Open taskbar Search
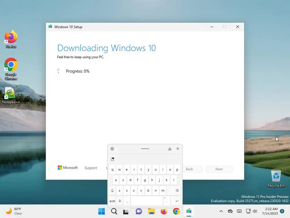Viewport: 290px width, 218px height. (114, 211)
